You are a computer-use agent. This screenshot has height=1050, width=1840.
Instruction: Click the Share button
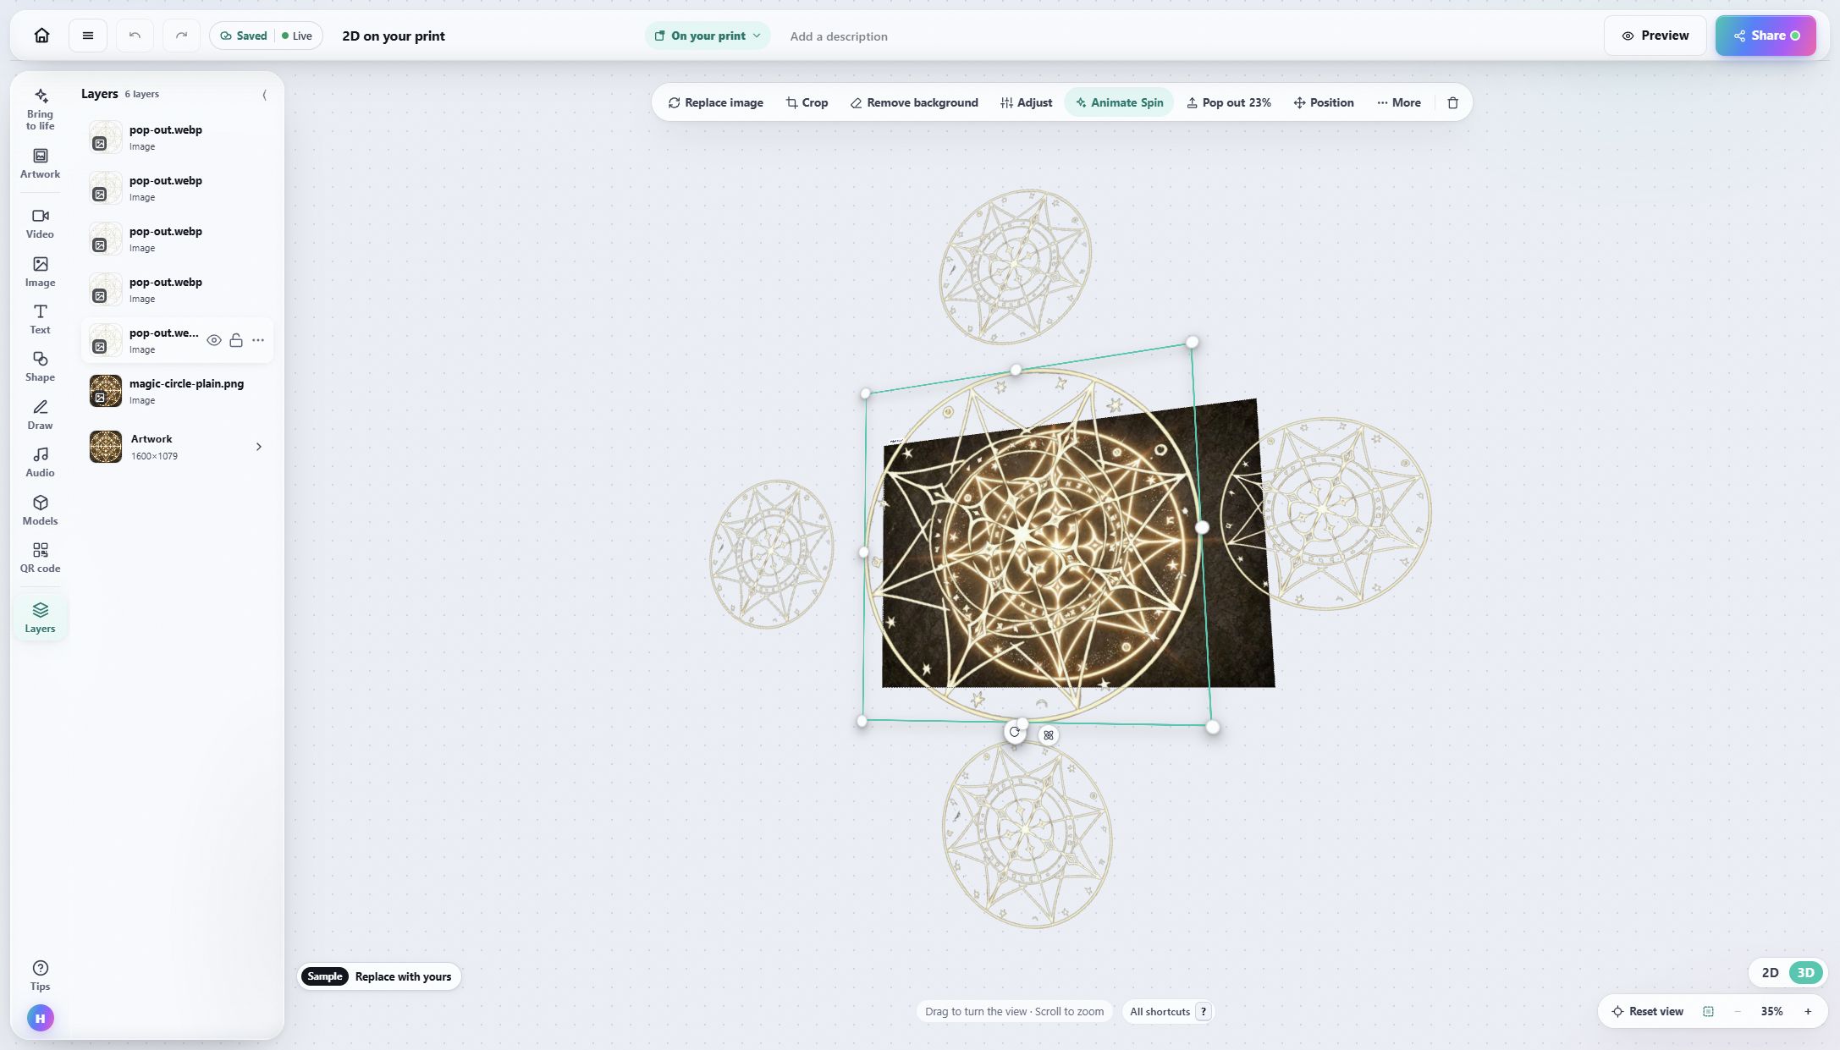1766,36
